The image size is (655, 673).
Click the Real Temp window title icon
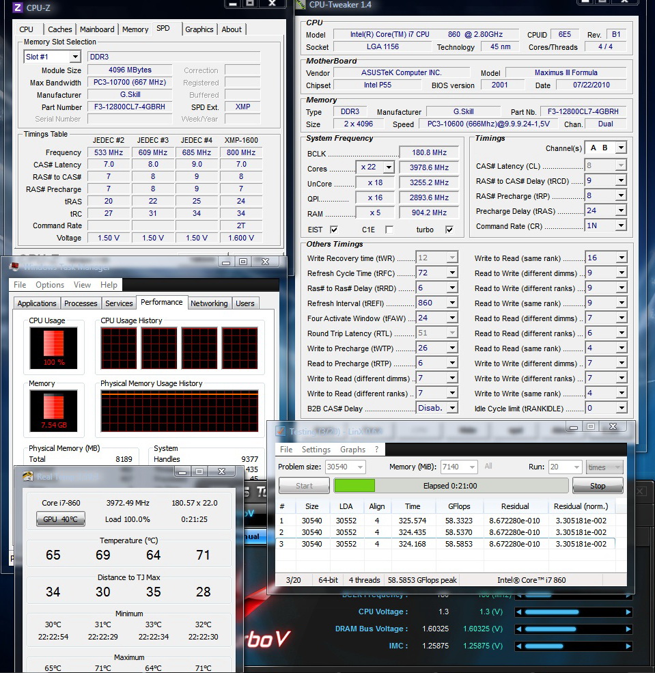pos(28,476)
